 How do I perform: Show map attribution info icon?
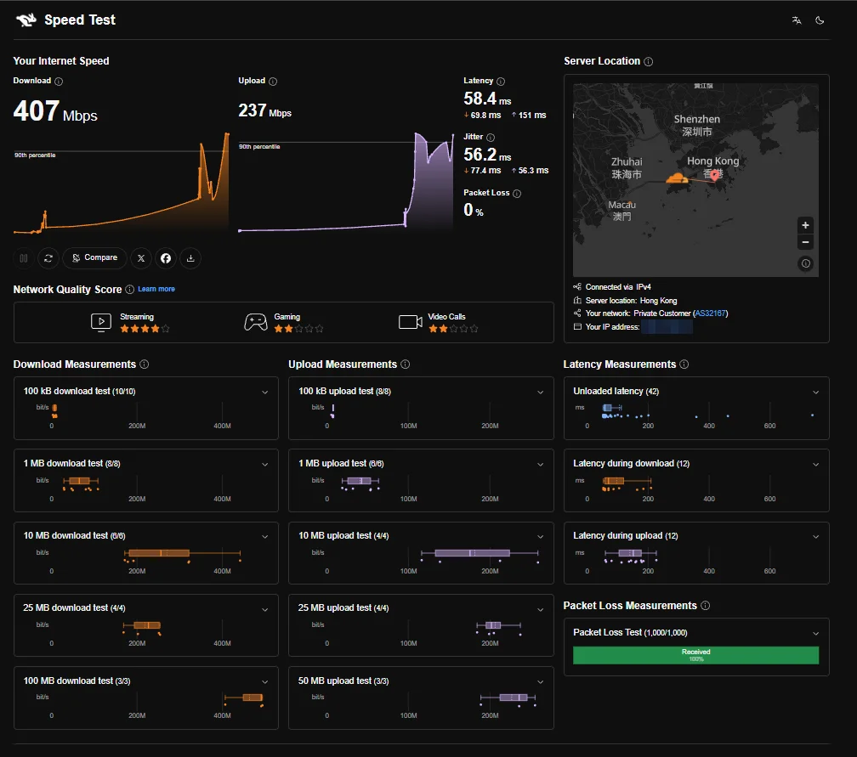(x=806, y=263)
